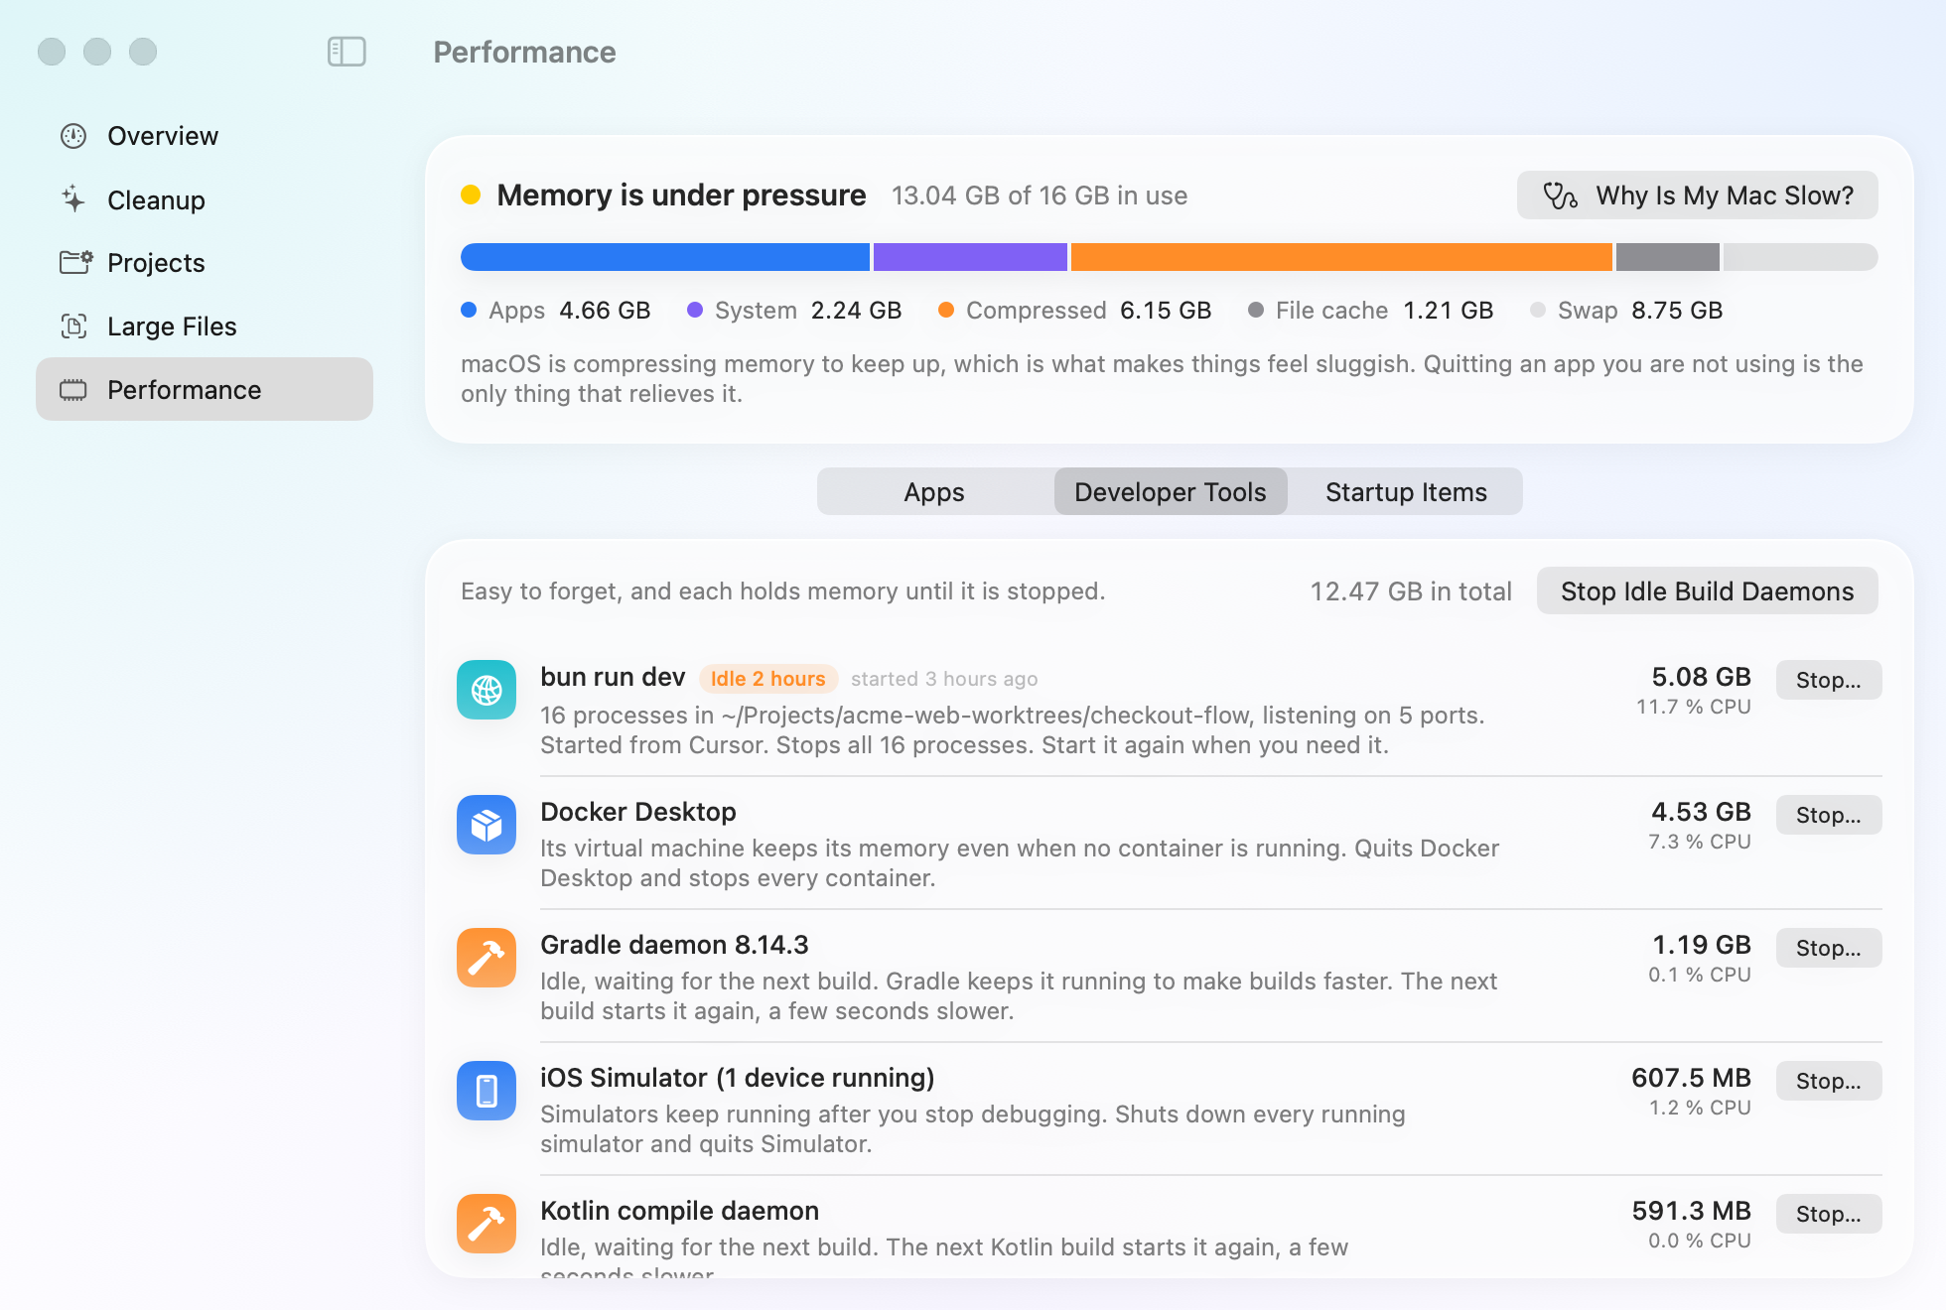Click the Performance window title
The height and width of the screenshot is (1310, 1946).
click(525, 52)
